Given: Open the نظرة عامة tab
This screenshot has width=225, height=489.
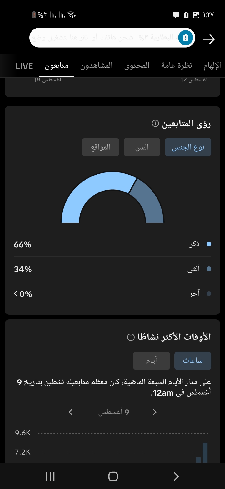Looking at the screenshot, I should pos(177,66).
